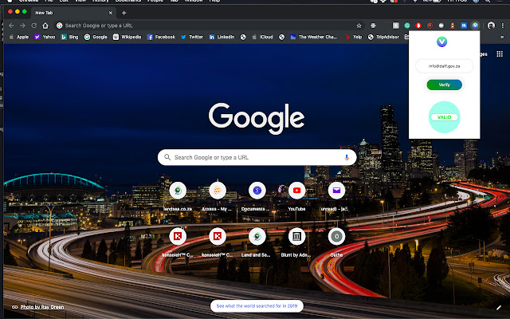Click the Verify button in the extension popup

(x=444, y=85)
